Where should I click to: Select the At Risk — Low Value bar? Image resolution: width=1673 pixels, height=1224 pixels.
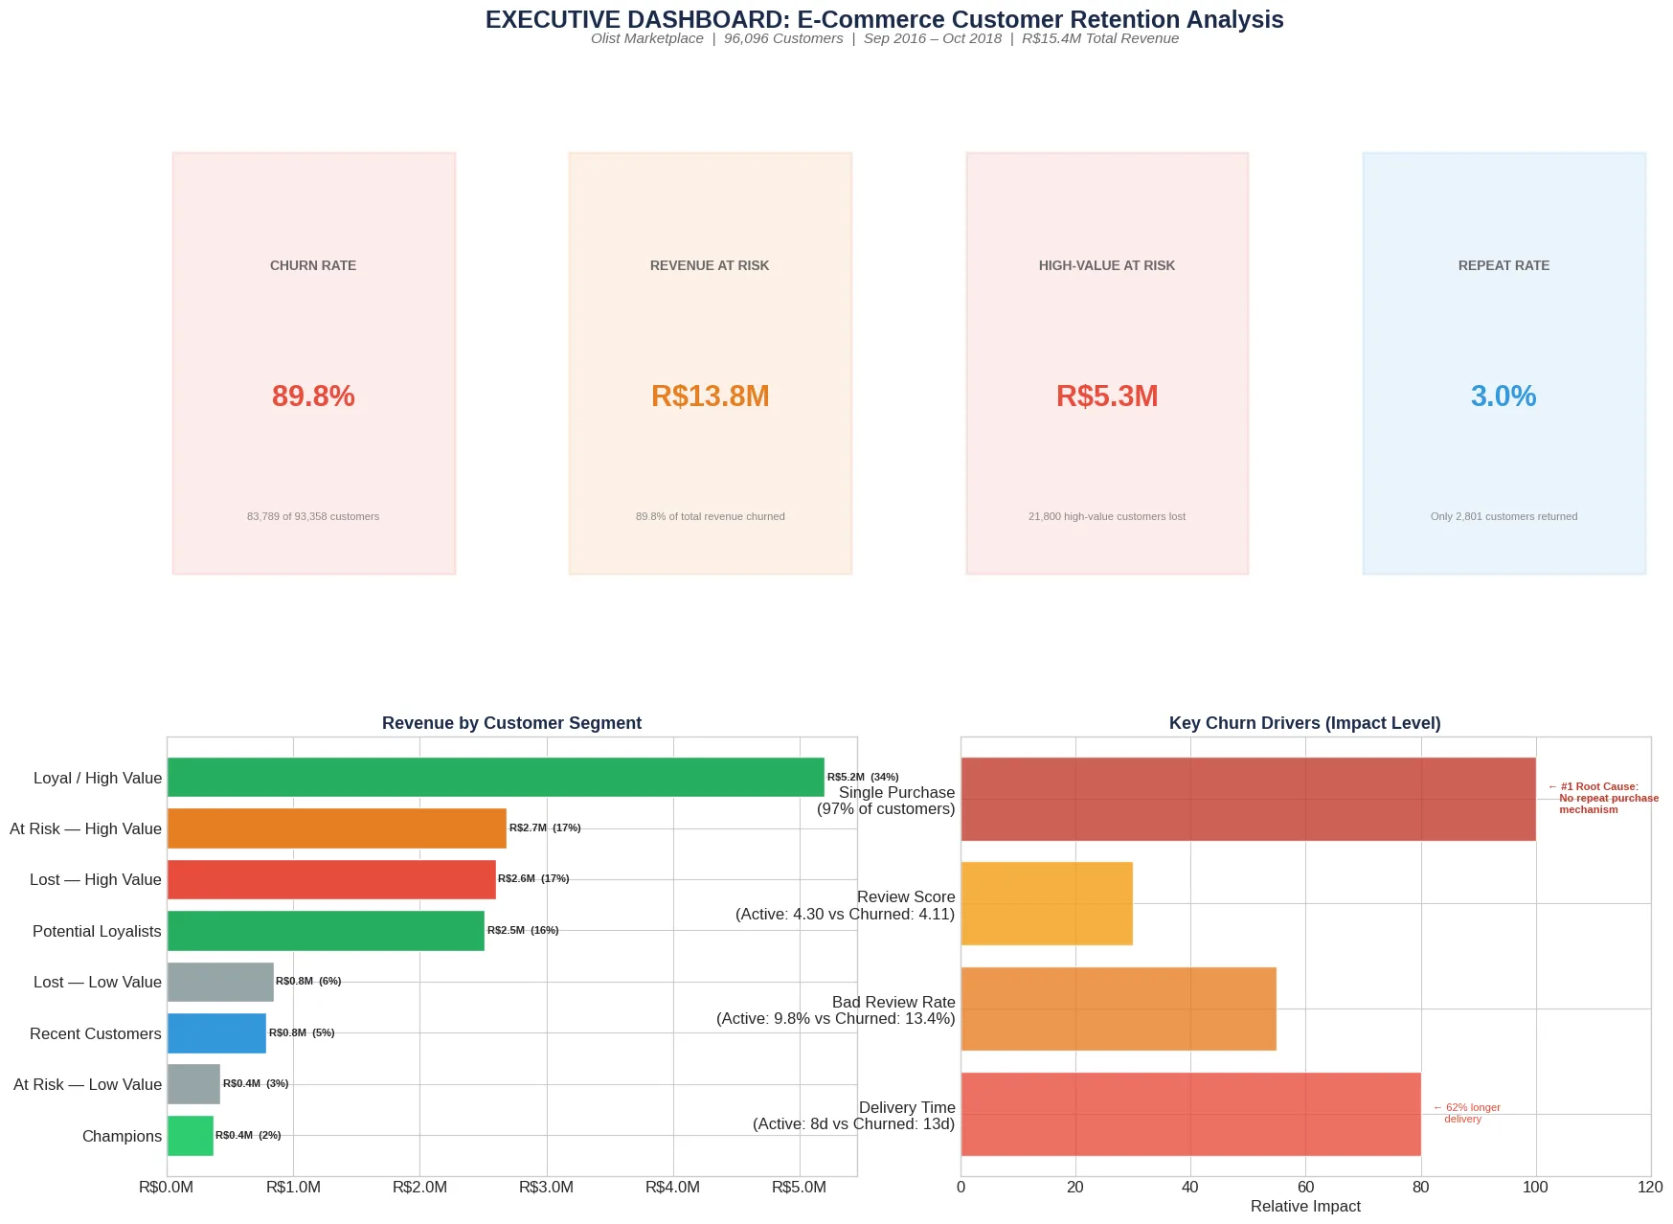(x=193, y=1084)
